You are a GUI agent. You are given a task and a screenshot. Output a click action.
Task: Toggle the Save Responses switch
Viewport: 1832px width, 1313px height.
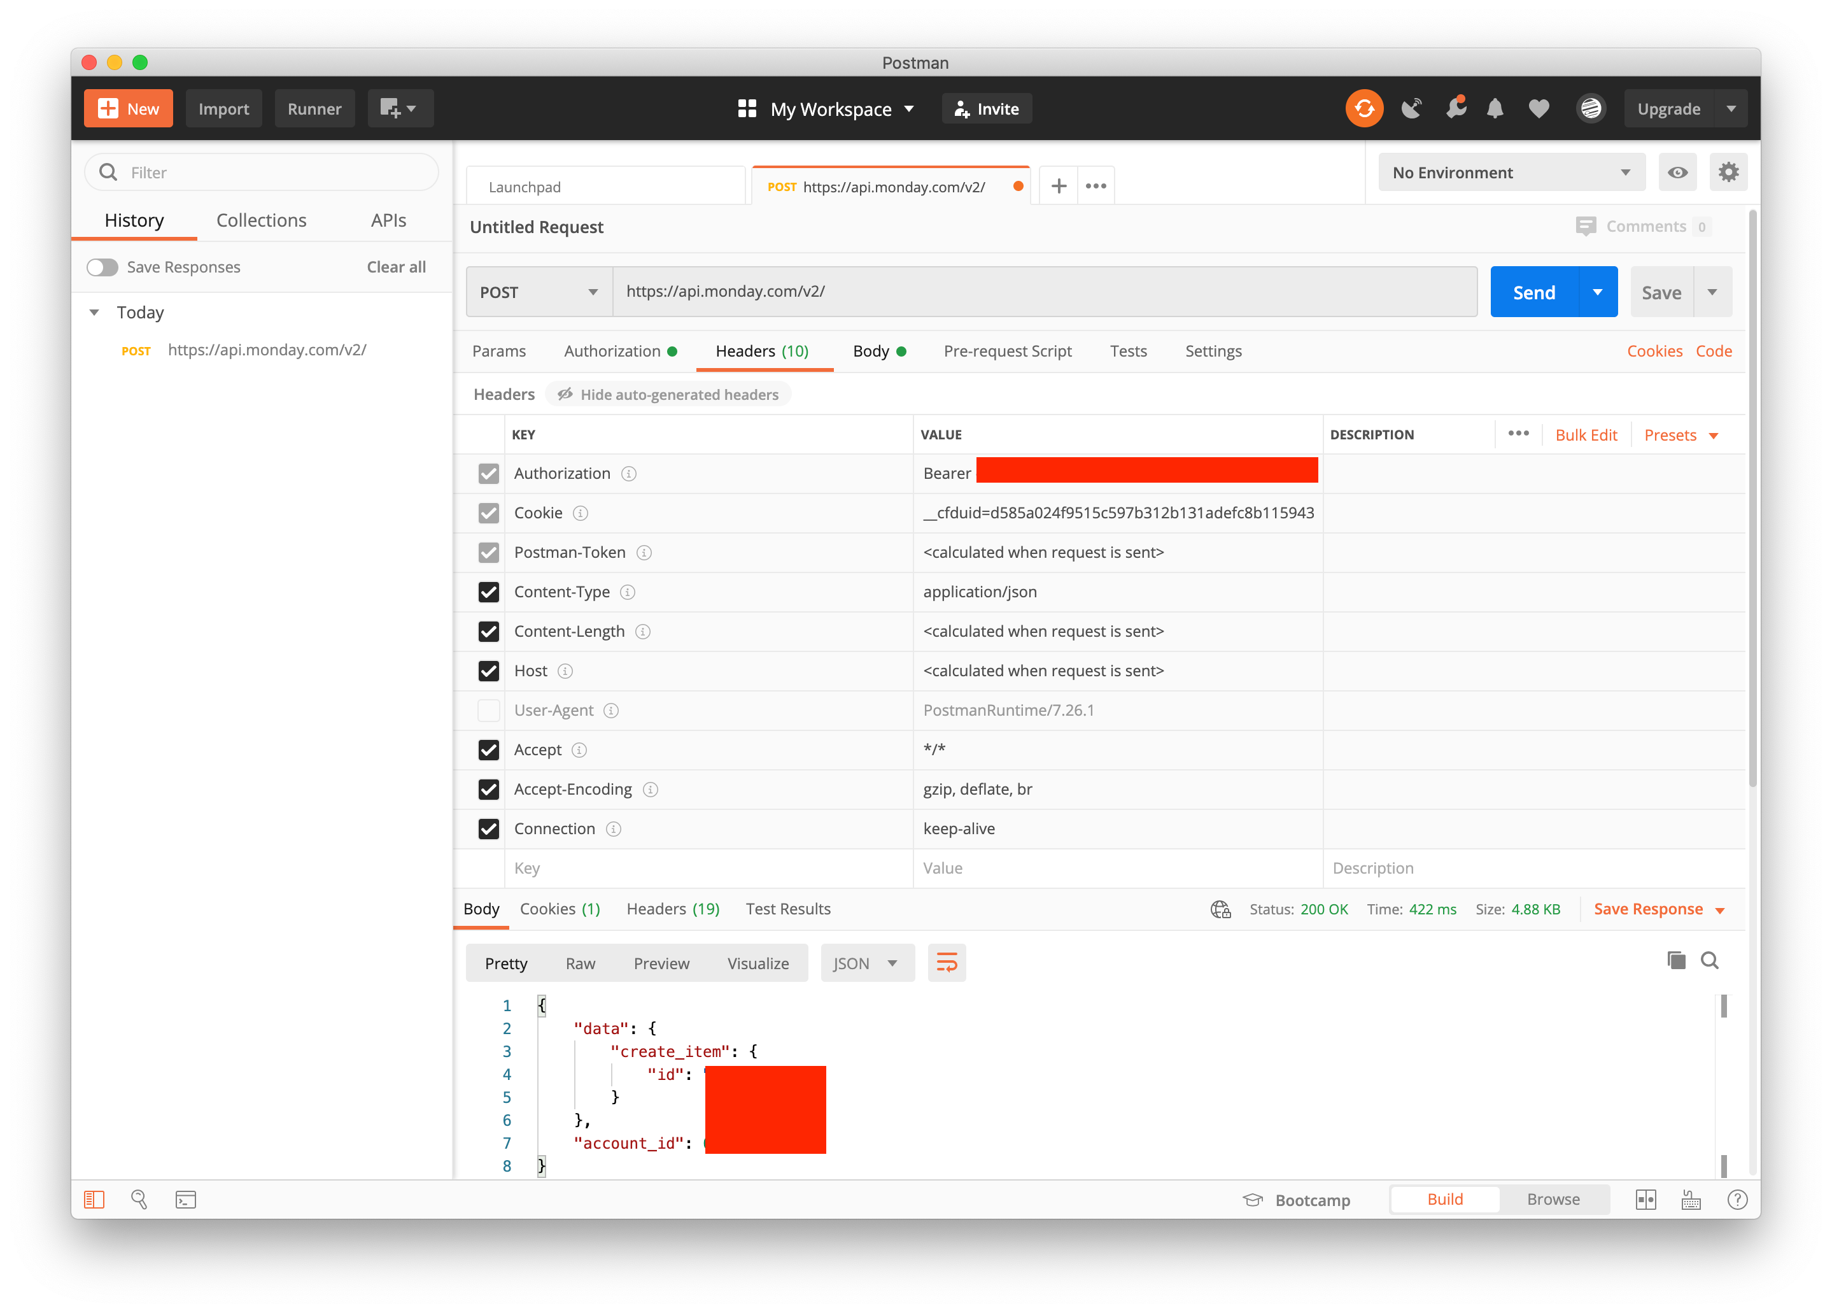pos(102,267)
